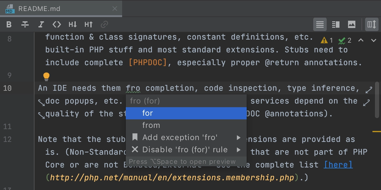Decrease header level with H down icon
This screenshot has width=381, height=190.
click(x=73, y=24)
